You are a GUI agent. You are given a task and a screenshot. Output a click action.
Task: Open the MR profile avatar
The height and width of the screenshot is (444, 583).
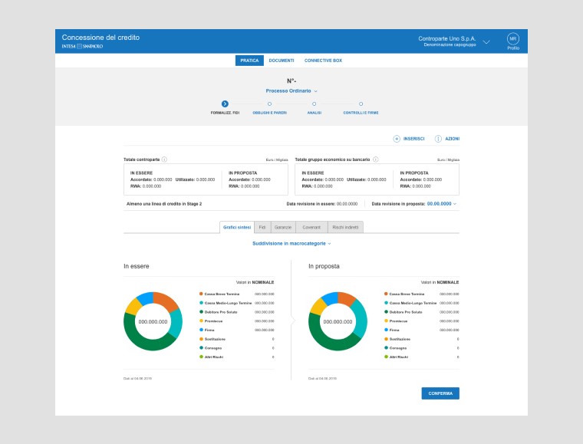(x=513, y=39)
